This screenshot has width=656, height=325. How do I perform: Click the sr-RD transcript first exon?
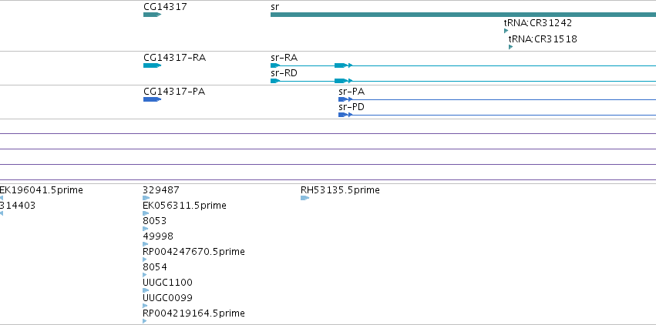[x=275, y=81]
